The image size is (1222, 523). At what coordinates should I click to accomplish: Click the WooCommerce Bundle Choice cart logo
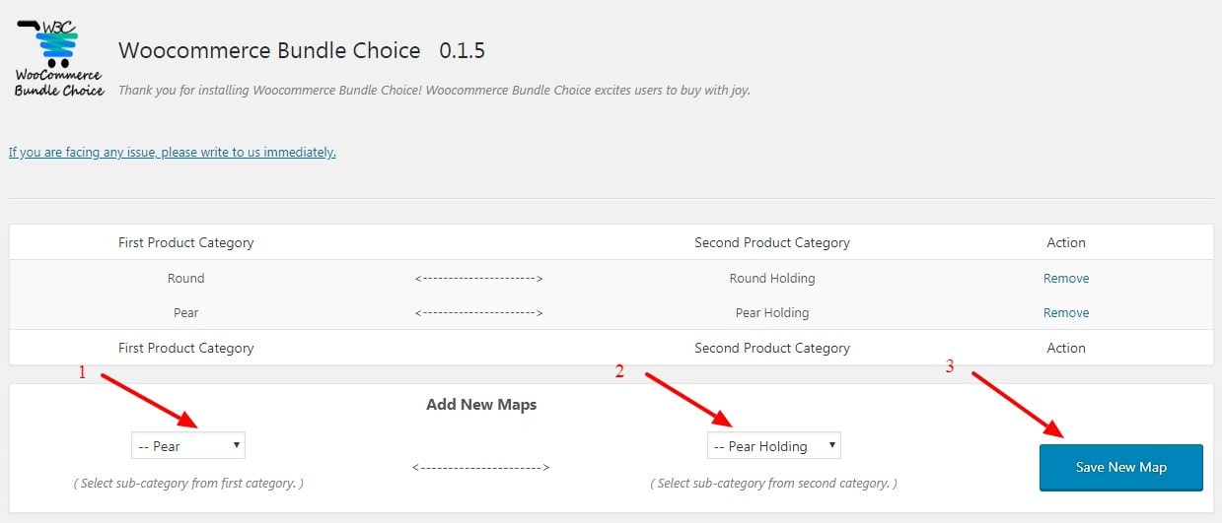tap(58, 57)
